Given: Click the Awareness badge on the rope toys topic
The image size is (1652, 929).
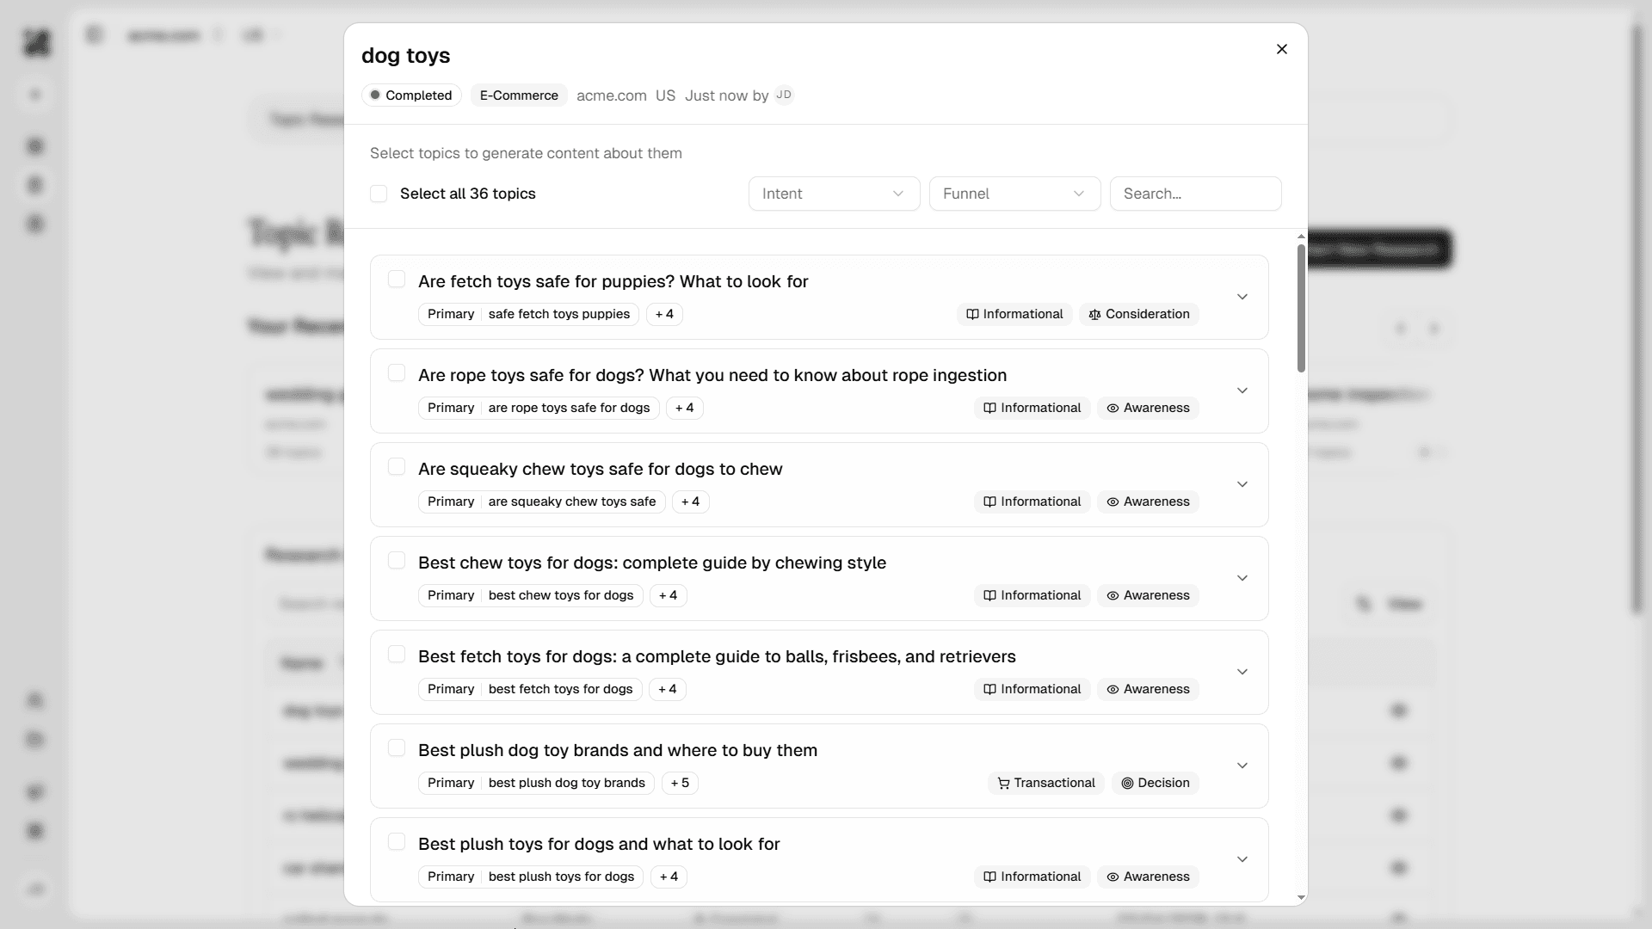Looking at the screenshot, I should tap(1147, 408).
